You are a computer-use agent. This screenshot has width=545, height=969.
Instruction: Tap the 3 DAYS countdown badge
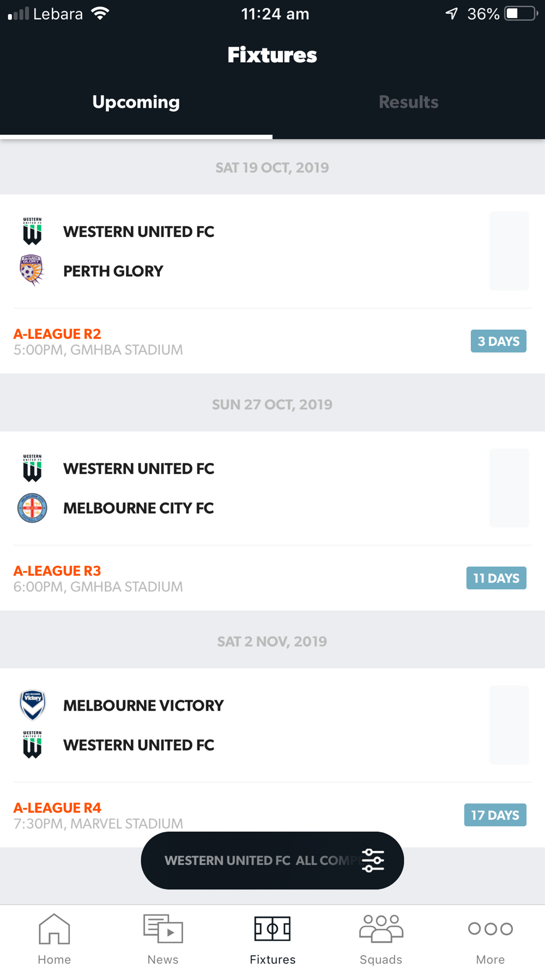point(499,341)
